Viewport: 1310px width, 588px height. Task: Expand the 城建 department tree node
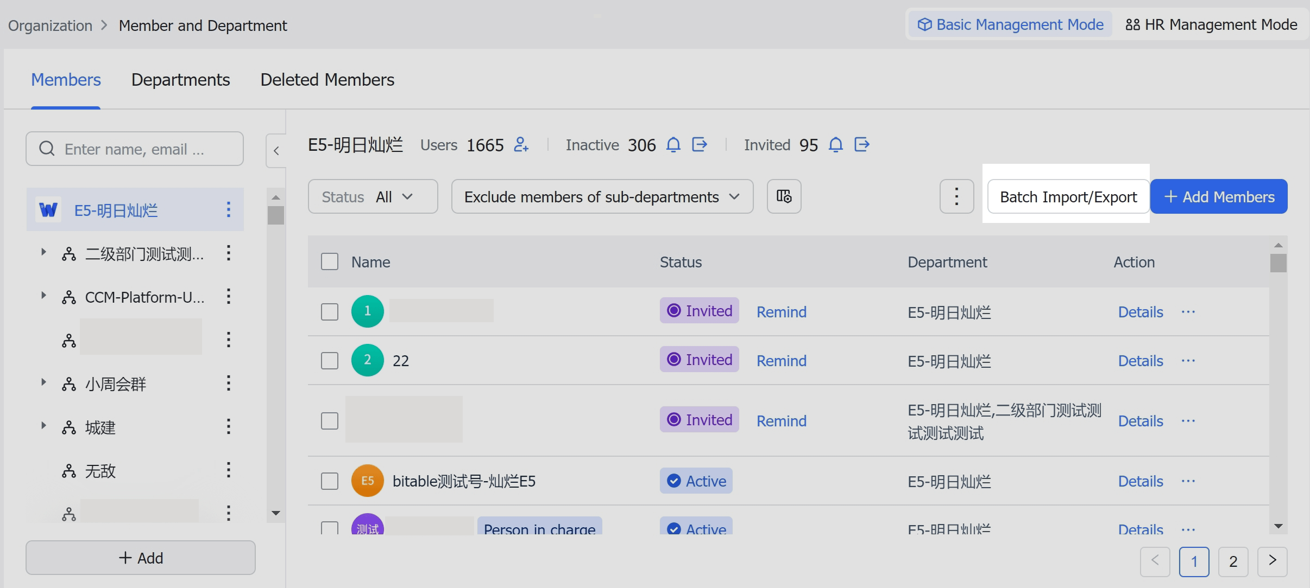coord(43,426)
